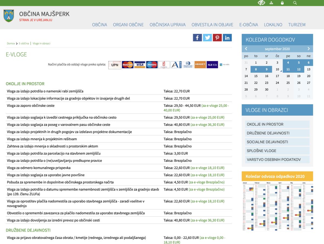The height and width of the screenshot is (244, 324).
Task: Click the Občina Majšperk coat of arms logo
Action: click(9, 16)
